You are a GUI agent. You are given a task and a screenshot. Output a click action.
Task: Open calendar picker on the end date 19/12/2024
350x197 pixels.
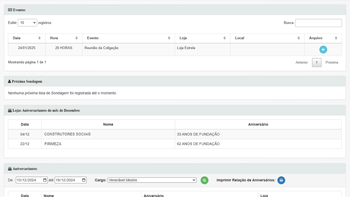(84, 180)
